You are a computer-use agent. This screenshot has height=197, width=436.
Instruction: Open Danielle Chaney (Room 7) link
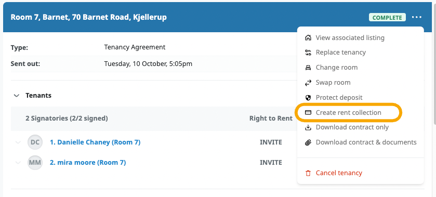click(x=95, y=142)
